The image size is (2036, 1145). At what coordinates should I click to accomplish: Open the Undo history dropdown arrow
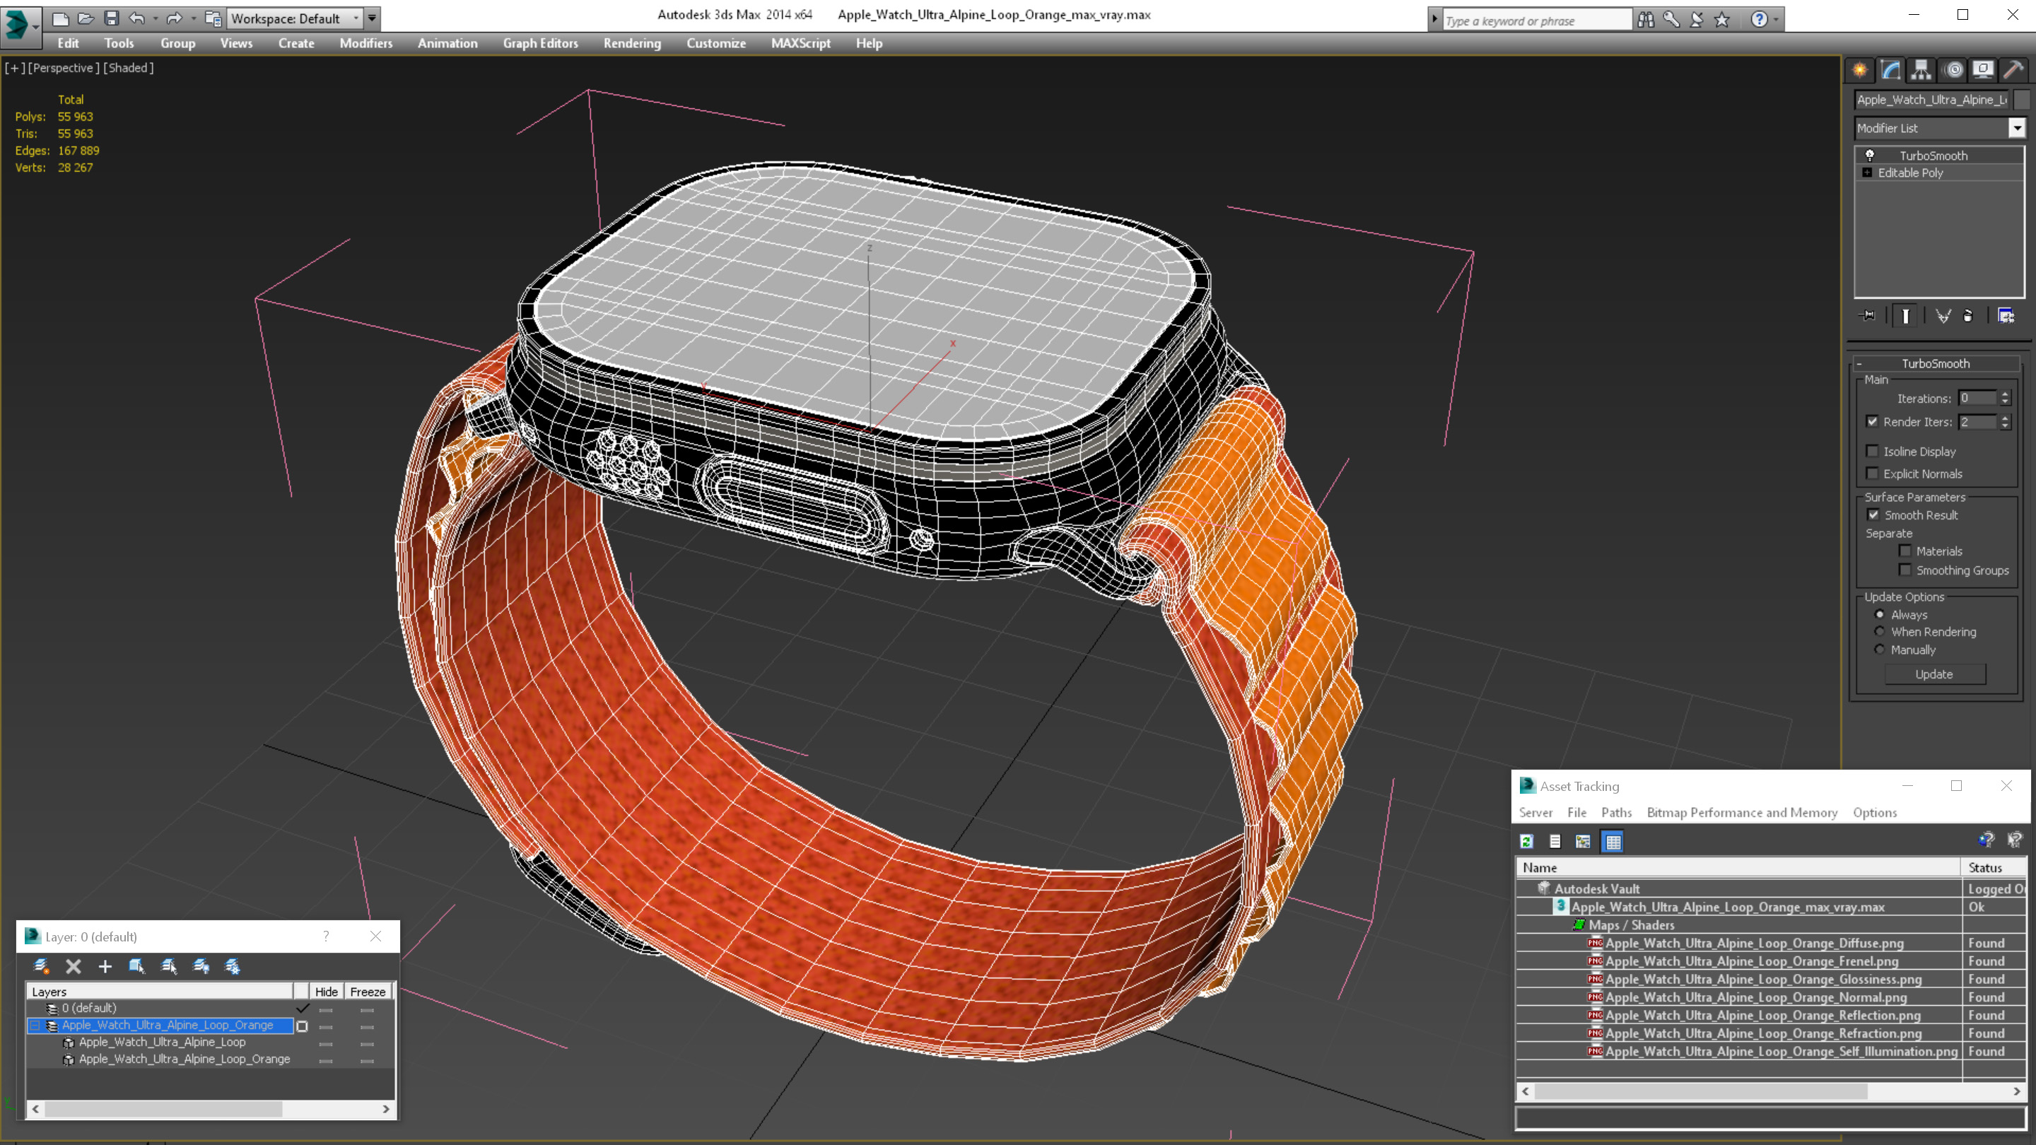[x=155, y=18]
